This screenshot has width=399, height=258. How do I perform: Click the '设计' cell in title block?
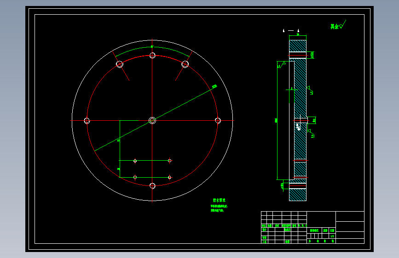264,230
